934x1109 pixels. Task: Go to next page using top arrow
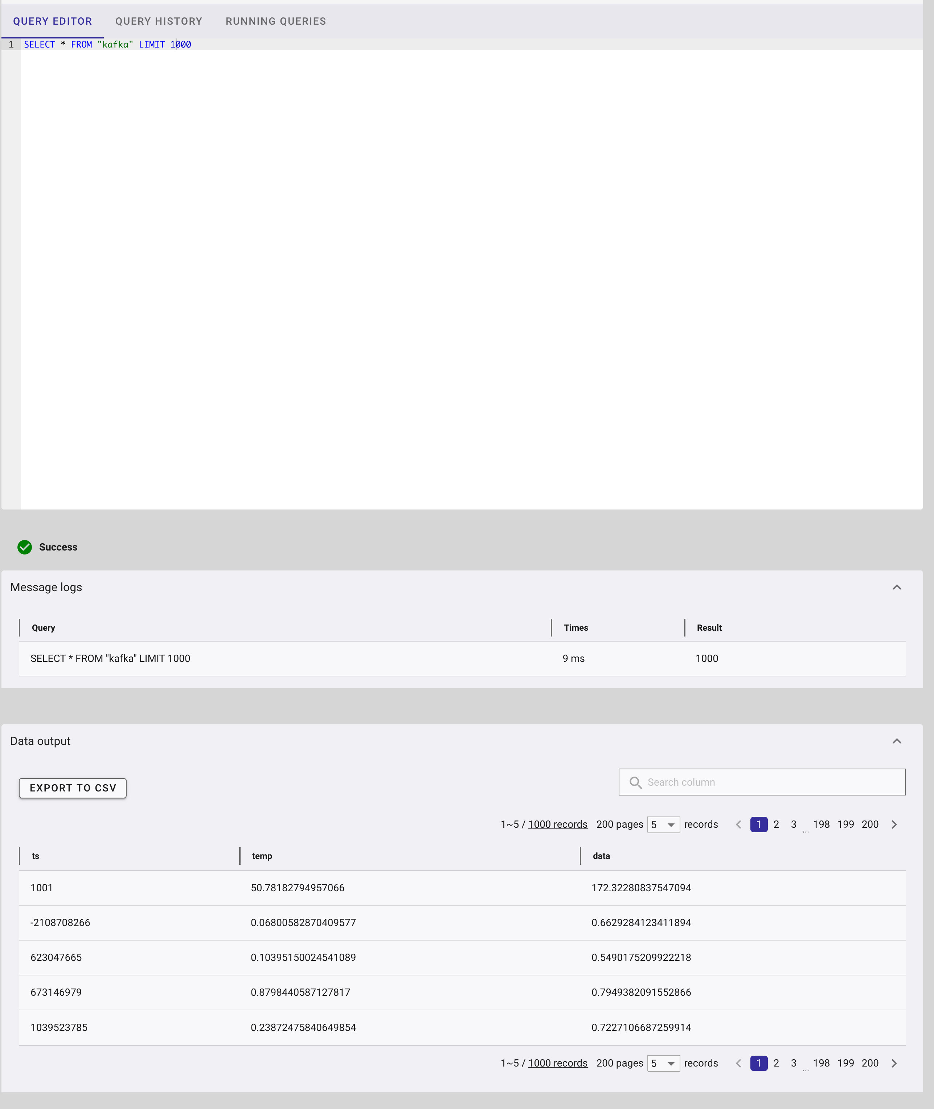click(x=894, y=824)
